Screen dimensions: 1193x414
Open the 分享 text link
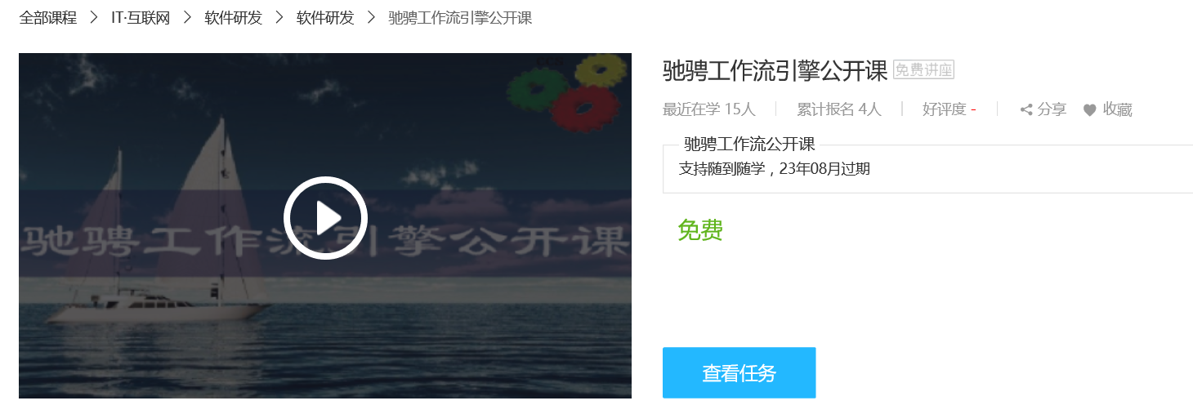click(x=1052, y=109)
